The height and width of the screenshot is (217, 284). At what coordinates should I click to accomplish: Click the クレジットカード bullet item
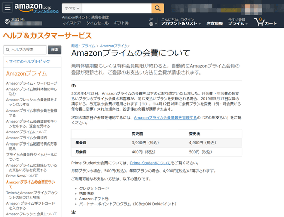coord(94,188)
